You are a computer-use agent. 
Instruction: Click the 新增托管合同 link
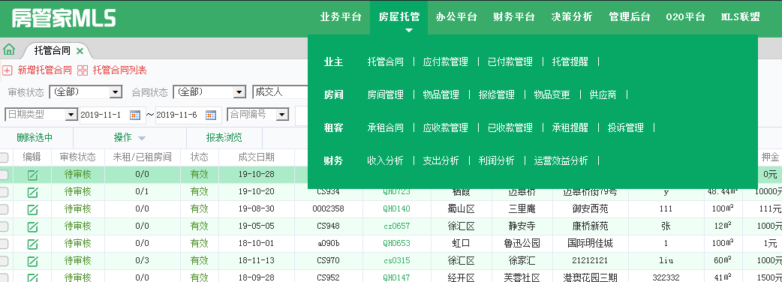click(45, 70)
